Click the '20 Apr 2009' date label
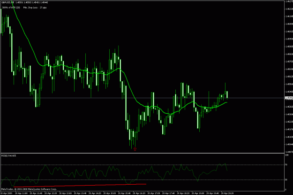Viewport: 293px width, 195px height. point(7,193)
